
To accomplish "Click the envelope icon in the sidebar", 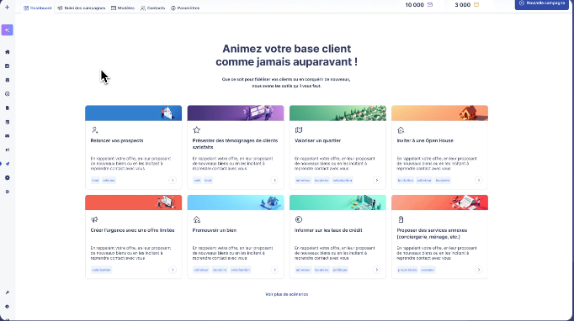I will tap(8, 136).
